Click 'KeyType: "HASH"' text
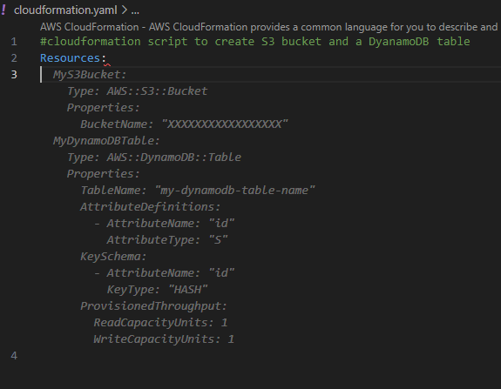501x389 pixels. pos(157,290)
